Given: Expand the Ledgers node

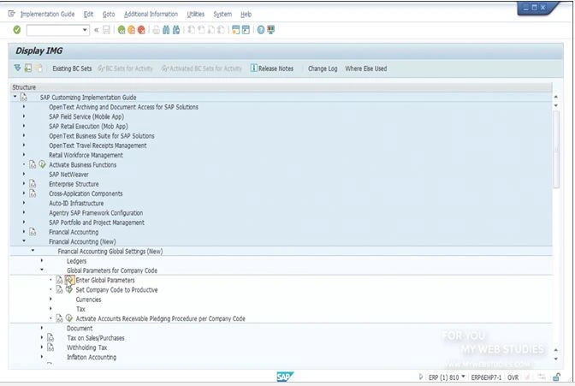Looking at the screenshot, I should [x=42, y=260].
